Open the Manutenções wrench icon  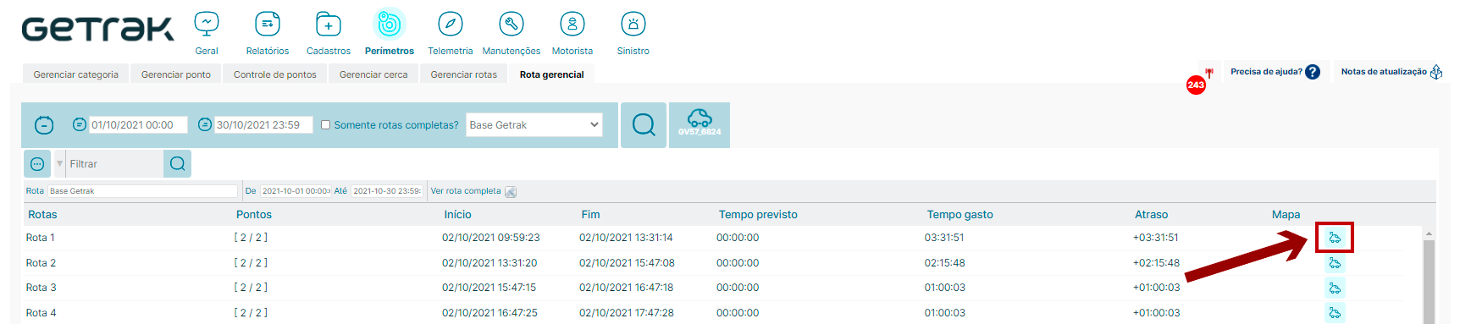coord(512,24)
